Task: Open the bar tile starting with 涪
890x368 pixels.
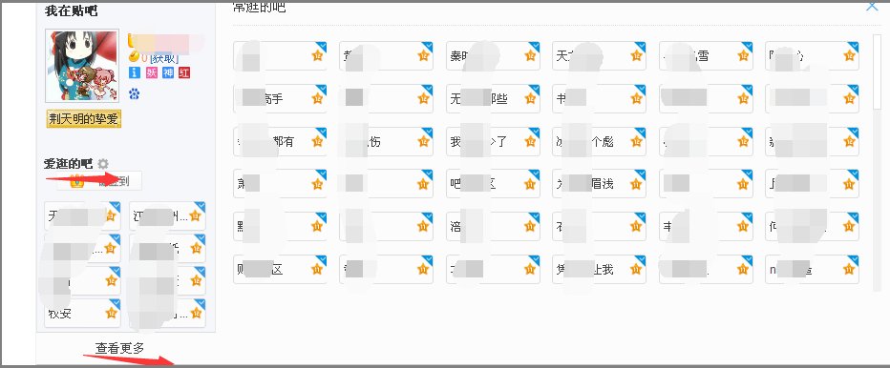Action: pos(494,226)
